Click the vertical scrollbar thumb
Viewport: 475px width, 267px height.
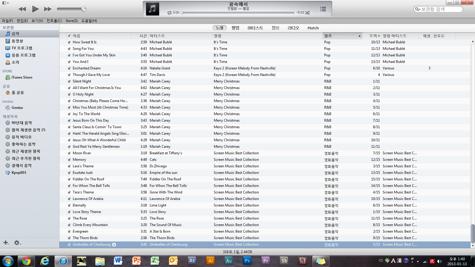pyautogui.click(x=473, y=233)
